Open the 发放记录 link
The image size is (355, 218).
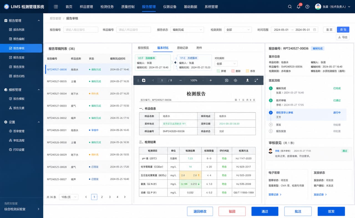pyautogui.click(x=320, y=194)
